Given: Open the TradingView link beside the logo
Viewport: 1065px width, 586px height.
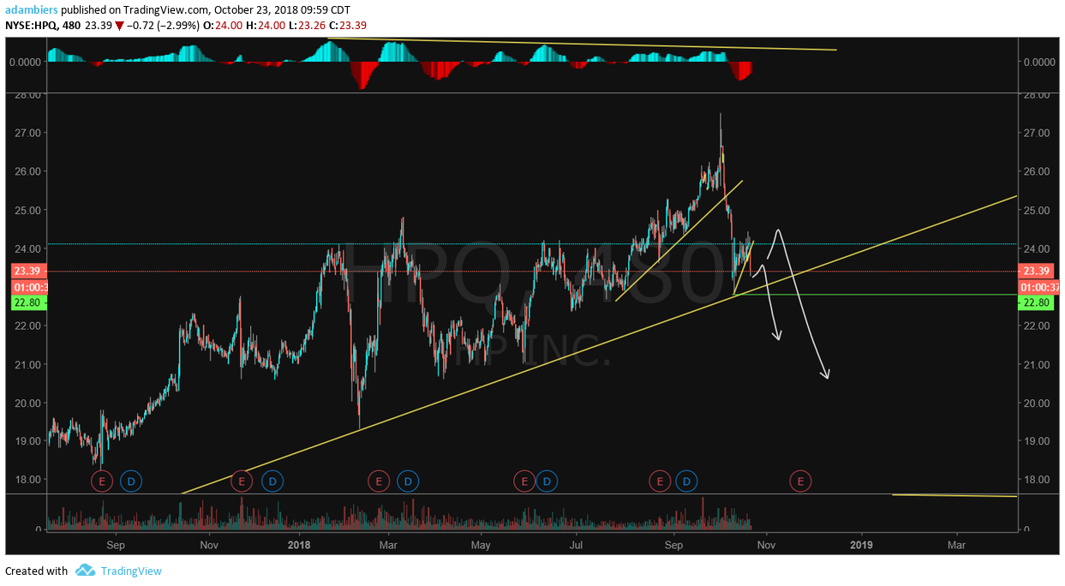Looking at the screenshot, I should click(130, 571).
